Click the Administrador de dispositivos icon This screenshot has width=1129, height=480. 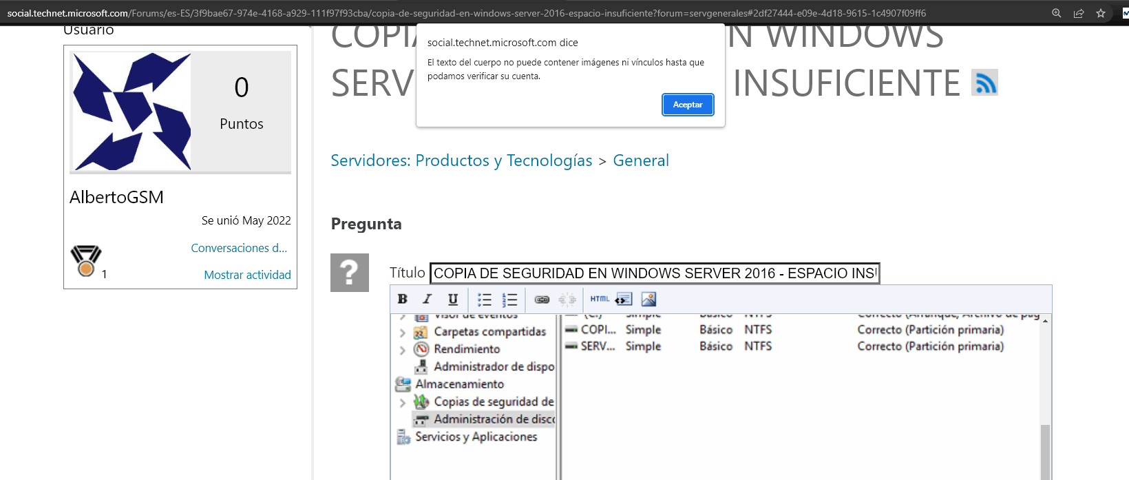421,367
